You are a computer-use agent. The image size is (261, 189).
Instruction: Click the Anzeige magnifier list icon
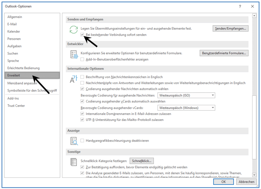tap(74, 141)
